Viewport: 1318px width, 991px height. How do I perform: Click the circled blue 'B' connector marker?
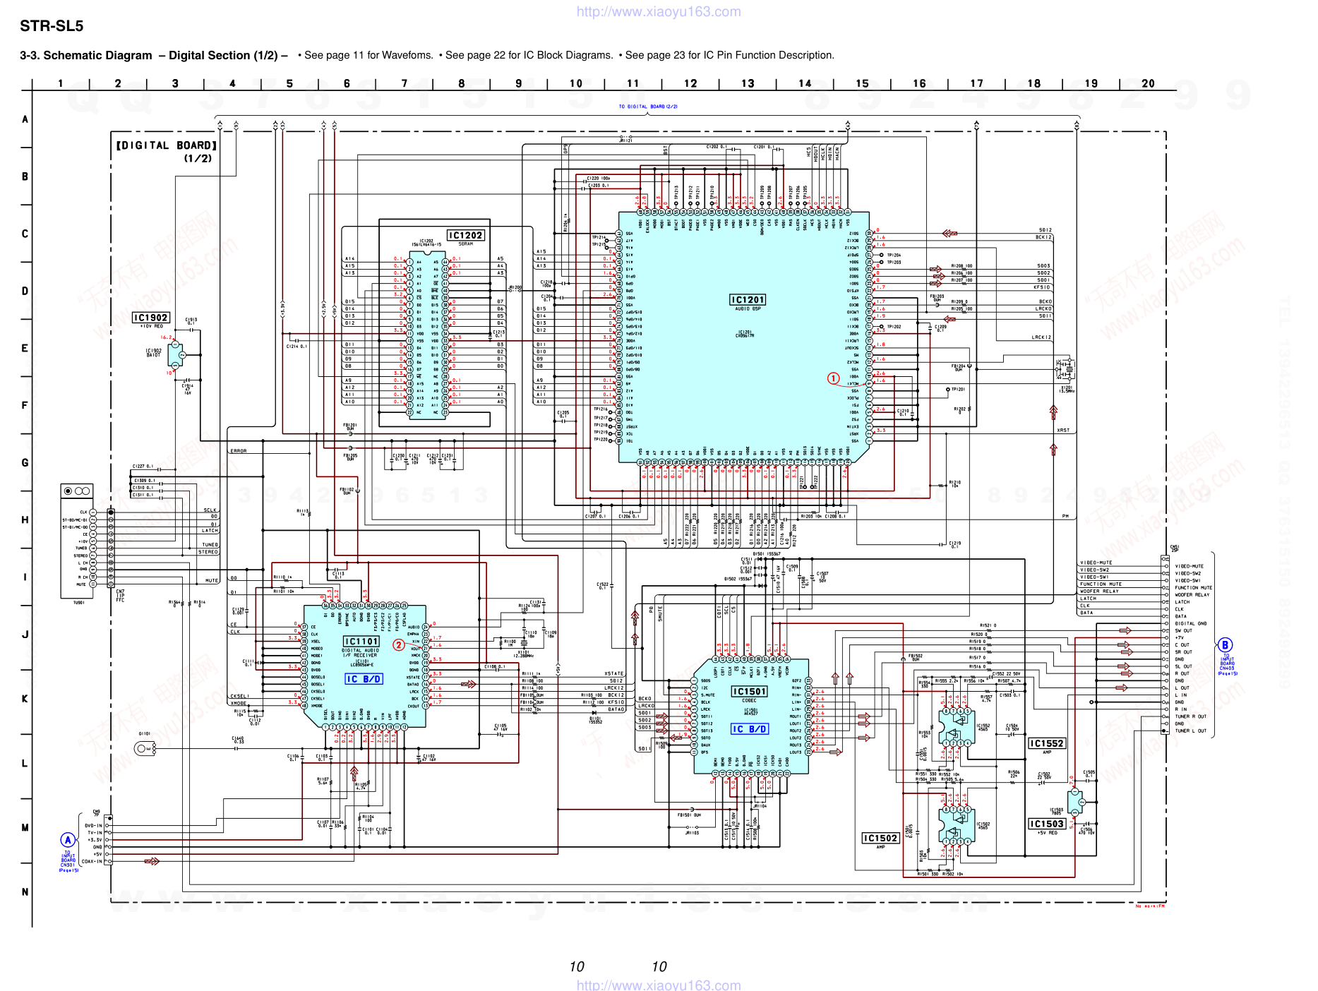(1225, 644)
